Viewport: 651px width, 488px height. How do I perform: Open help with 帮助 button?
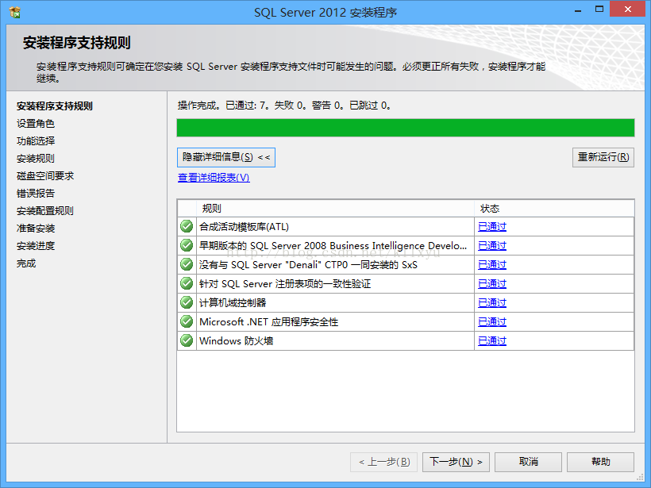pos(600,462)
